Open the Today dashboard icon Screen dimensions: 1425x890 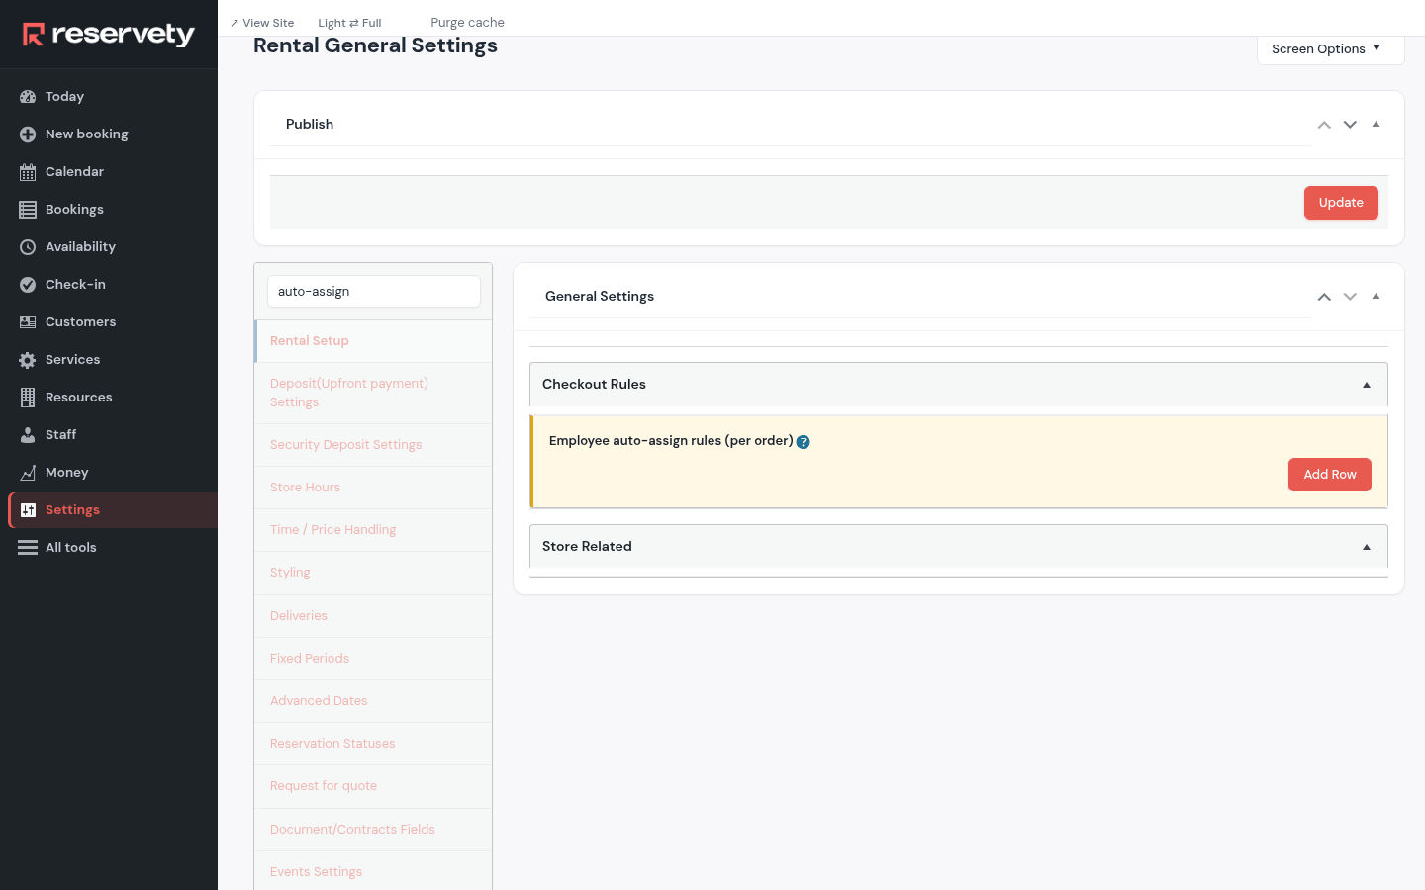(28, 97)
